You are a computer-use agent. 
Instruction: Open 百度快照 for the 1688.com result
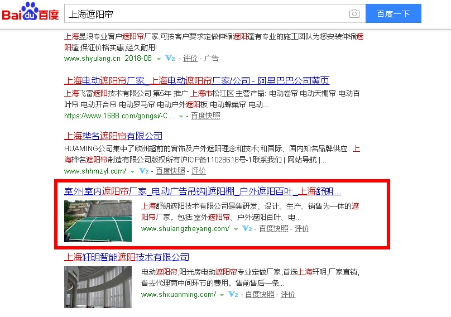[x=205, y=116]
